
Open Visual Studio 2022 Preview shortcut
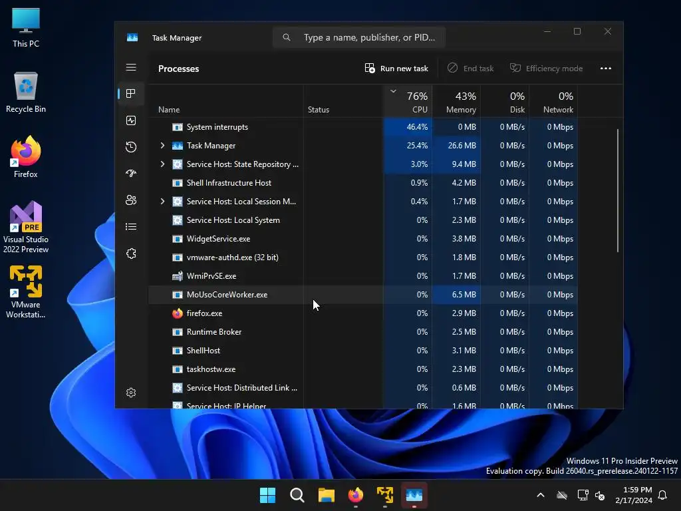[x=26, y=228]
